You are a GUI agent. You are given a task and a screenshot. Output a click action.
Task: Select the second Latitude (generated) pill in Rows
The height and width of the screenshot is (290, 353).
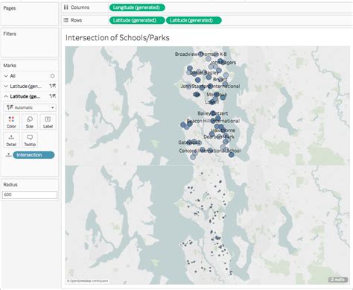[x=194, y=20]
